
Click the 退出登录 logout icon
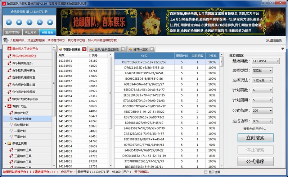pyautogui.click(x=267, y=41)
